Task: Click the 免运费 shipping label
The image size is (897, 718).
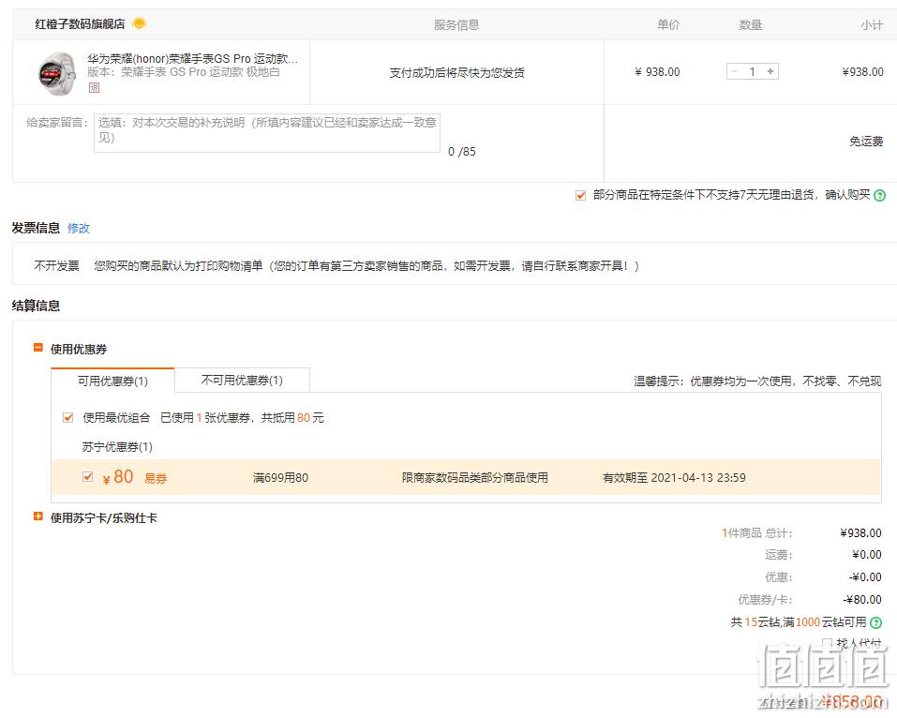Action: point(866,142)
